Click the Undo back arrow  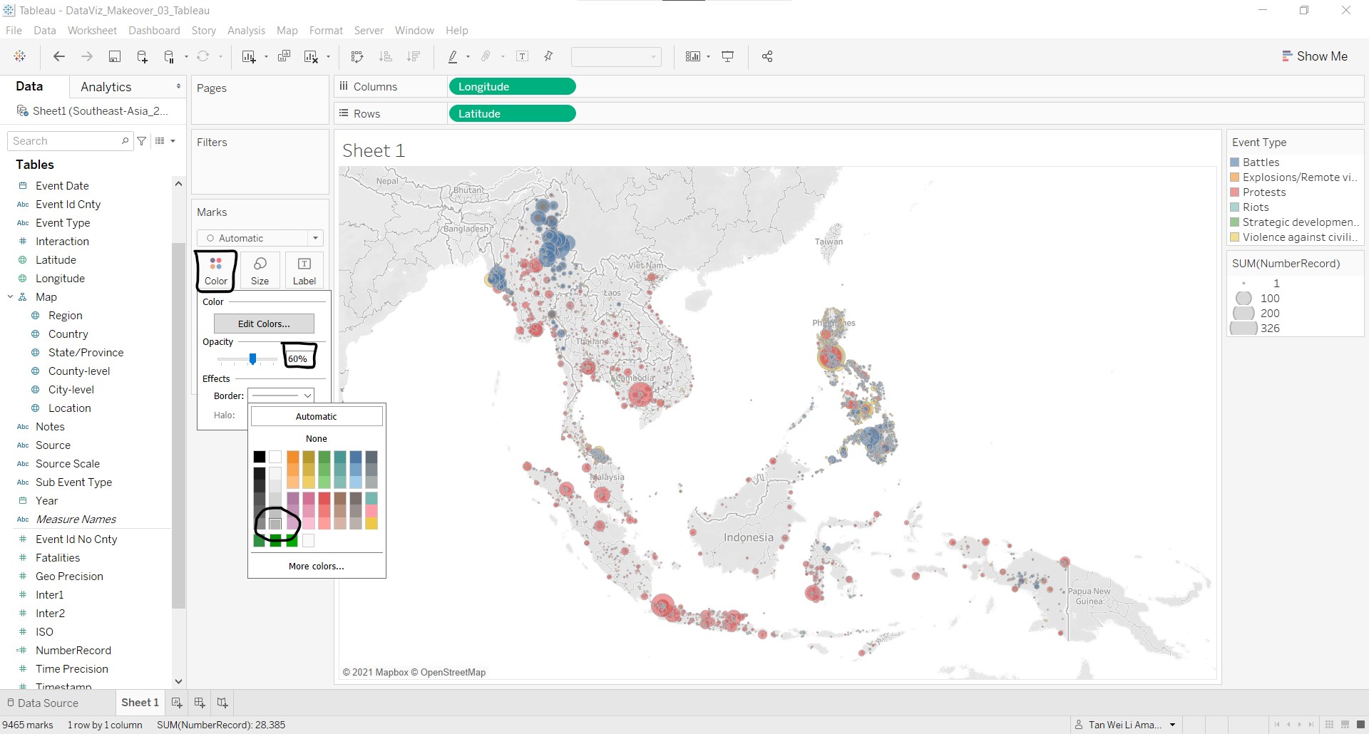click(59, 57)
